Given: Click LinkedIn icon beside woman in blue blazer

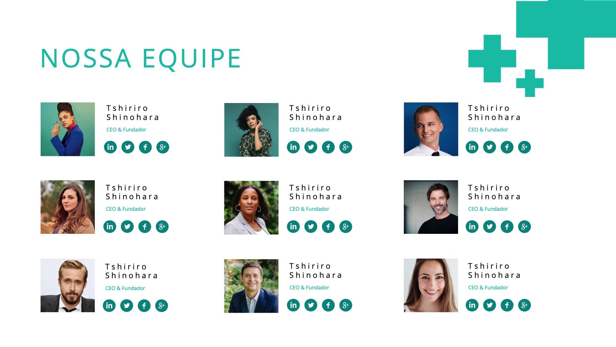Looking at the screenshot, I should 110,147.
